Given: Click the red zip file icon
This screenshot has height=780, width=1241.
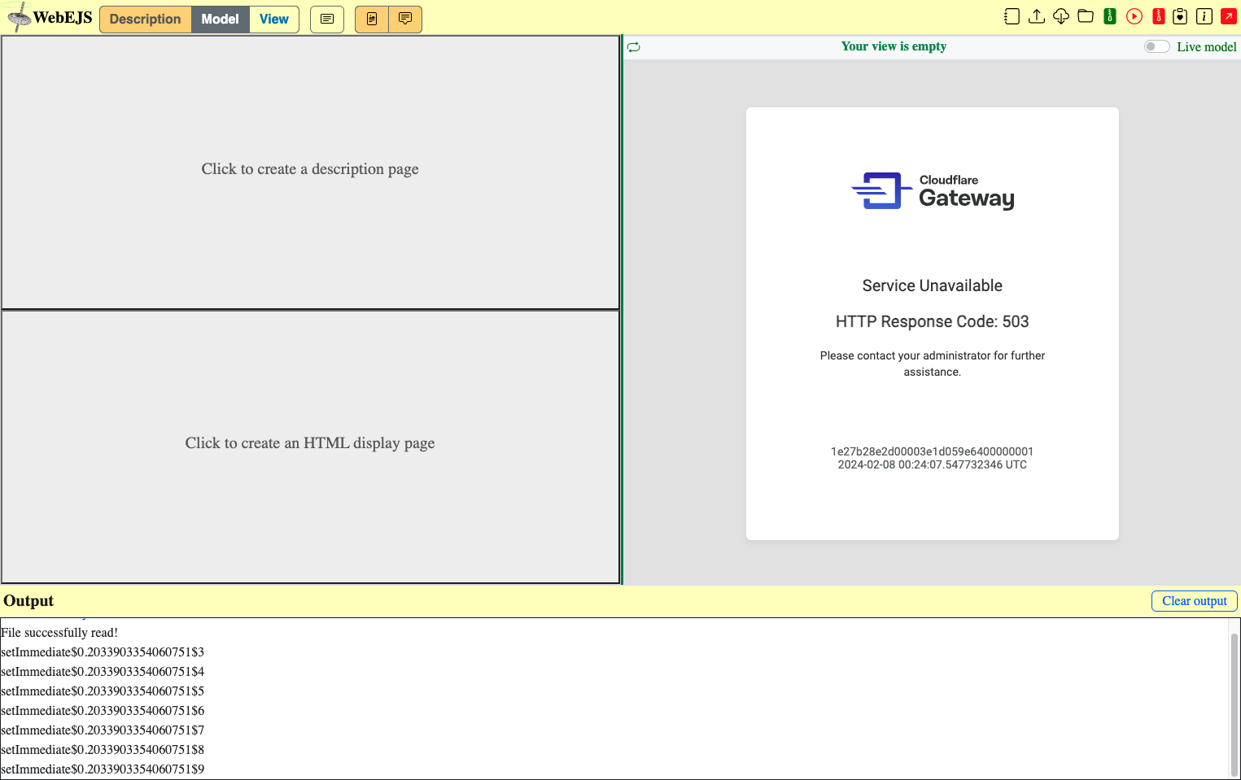Looking at the screenshot, I should [1159, 16].
